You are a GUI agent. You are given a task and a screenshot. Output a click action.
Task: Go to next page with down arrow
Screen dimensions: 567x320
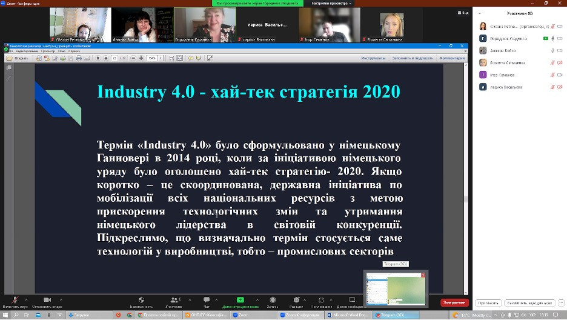point(106,58)
